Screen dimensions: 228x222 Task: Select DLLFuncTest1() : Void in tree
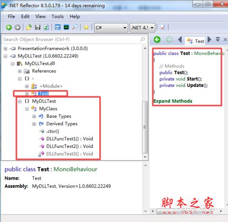(70, 139)
